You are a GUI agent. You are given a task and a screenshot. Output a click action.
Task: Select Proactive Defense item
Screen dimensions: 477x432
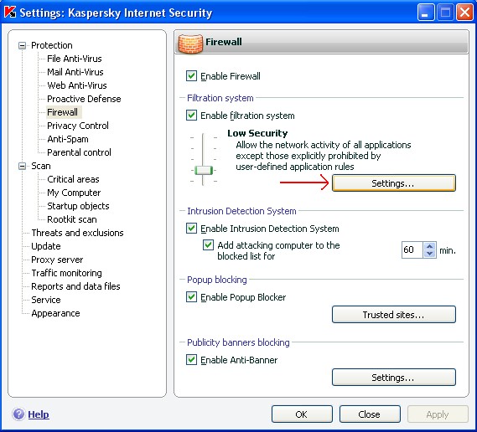coord(84,99)
